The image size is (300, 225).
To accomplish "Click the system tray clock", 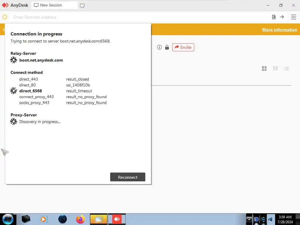I will pos(285,219).
